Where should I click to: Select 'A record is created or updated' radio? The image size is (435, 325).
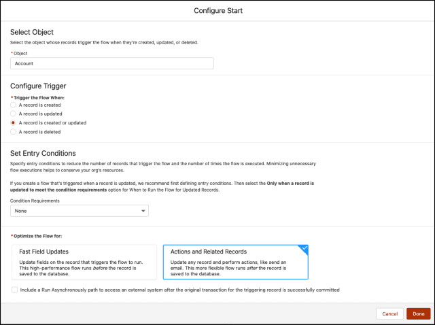tap(14, 123)
